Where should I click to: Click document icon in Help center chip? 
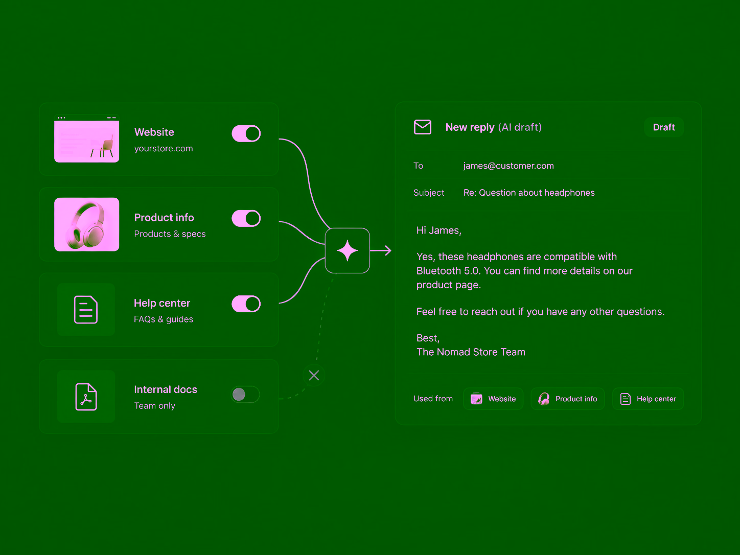pyautogui.click(x=626, y=399)
